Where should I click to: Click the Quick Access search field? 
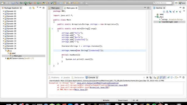coord(163,3)
